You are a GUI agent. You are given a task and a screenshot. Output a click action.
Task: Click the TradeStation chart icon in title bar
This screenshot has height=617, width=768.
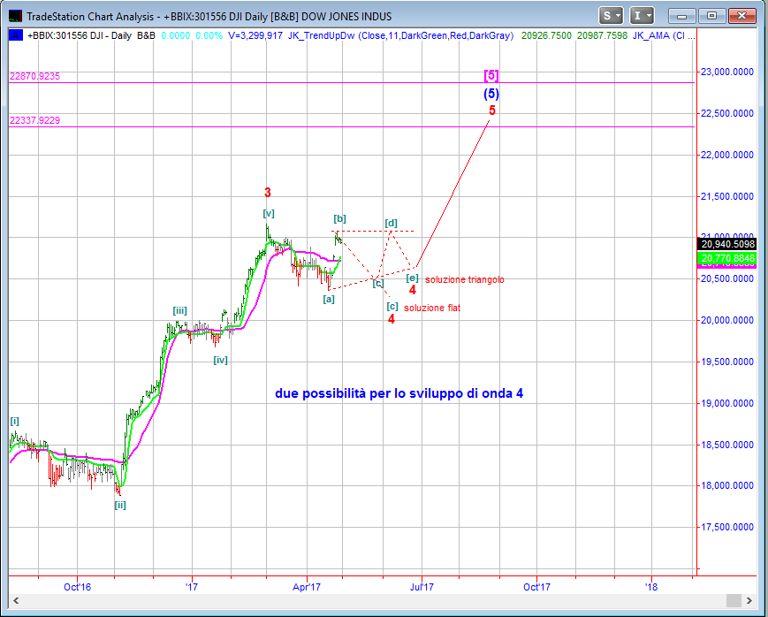[16, 16]
